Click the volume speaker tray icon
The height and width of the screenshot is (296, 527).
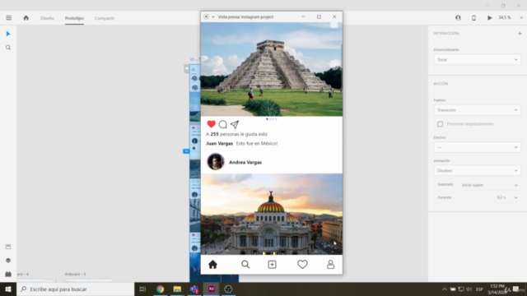(x=469, y=289)
